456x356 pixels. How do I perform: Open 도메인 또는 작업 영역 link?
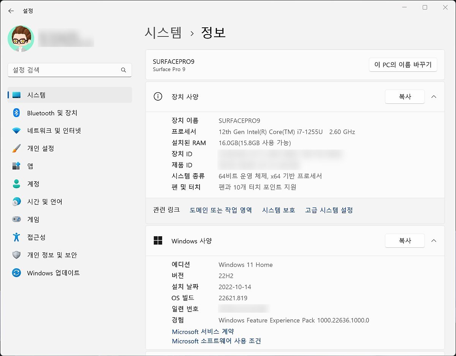(221, 210)
